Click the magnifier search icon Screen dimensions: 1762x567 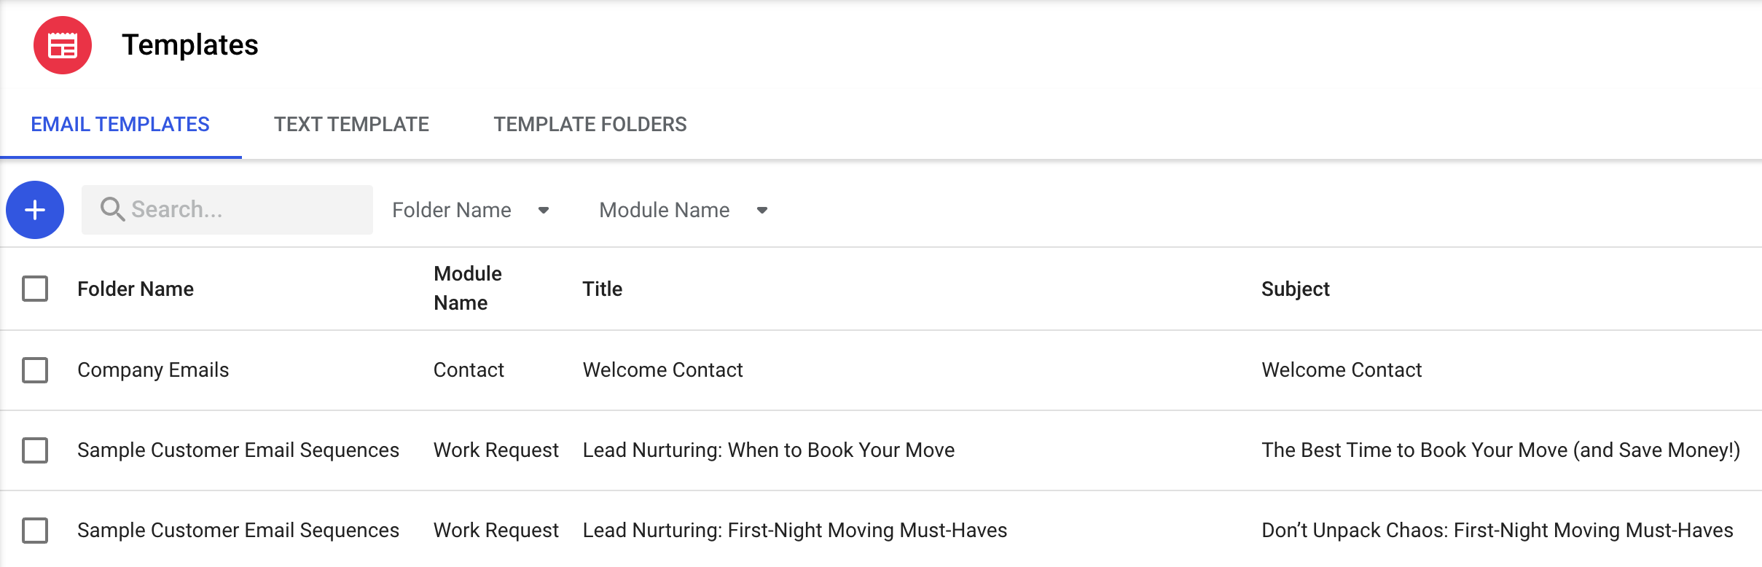[111, 210]
